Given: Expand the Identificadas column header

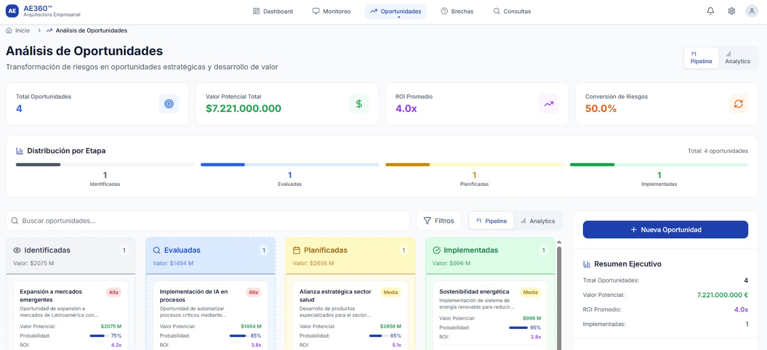Looking at the screenshot, I should [x=47, y=250].
